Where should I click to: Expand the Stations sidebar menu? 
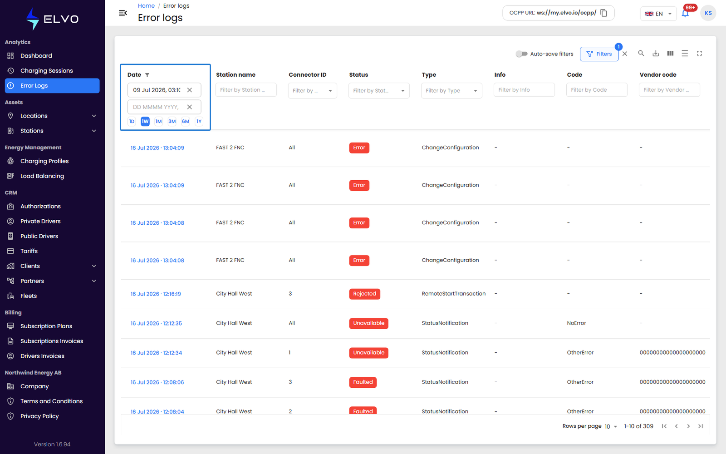pyautogui.click(x=52, y=131)
